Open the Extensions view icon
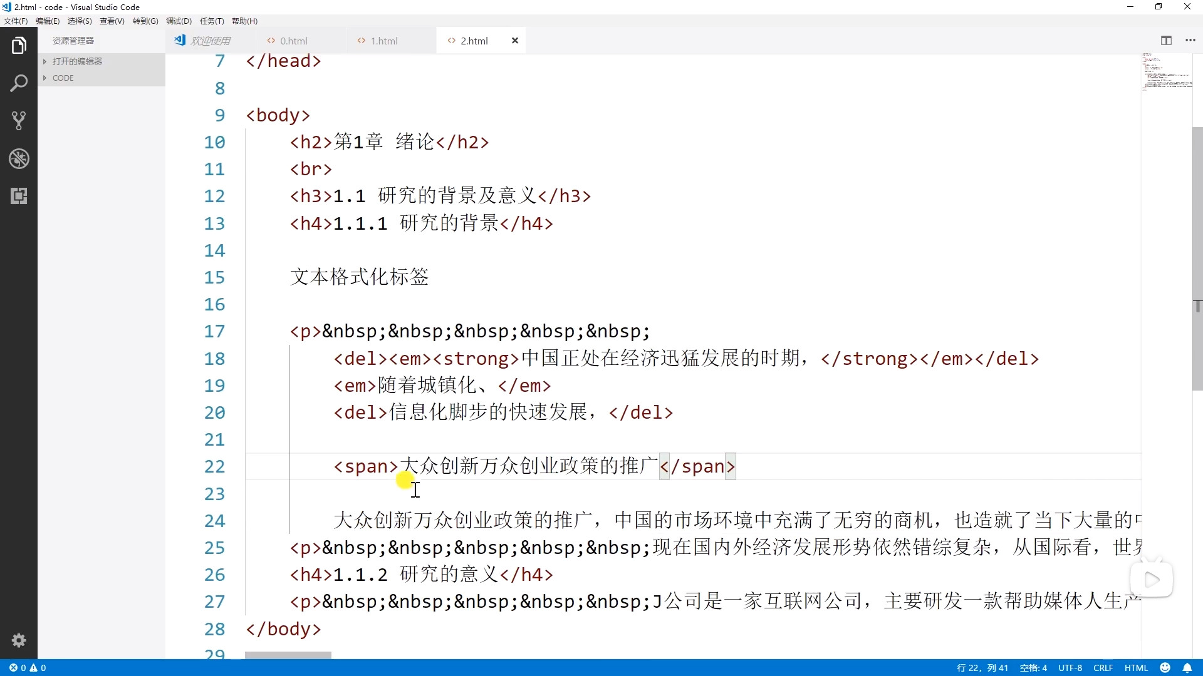The width and height of the screenshot is (1203, 676). coord(19,196)
